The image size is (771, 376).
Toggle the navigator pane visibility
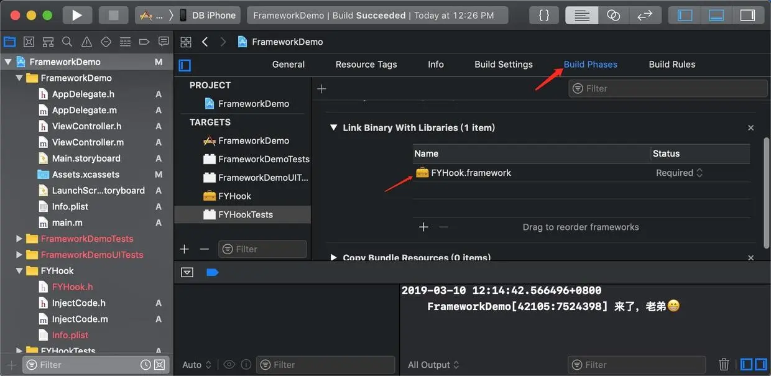(685, 15)
